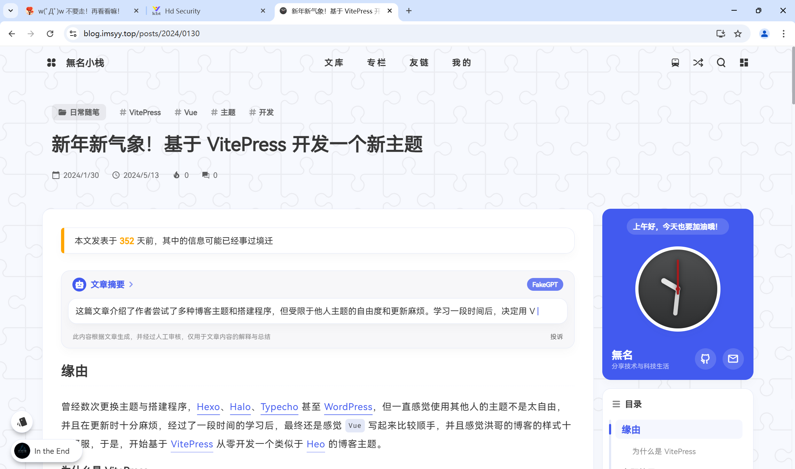Open the dashboard grid icon in the header
The height and width of the screenshot is (469, 795).
tap(744, 63)
